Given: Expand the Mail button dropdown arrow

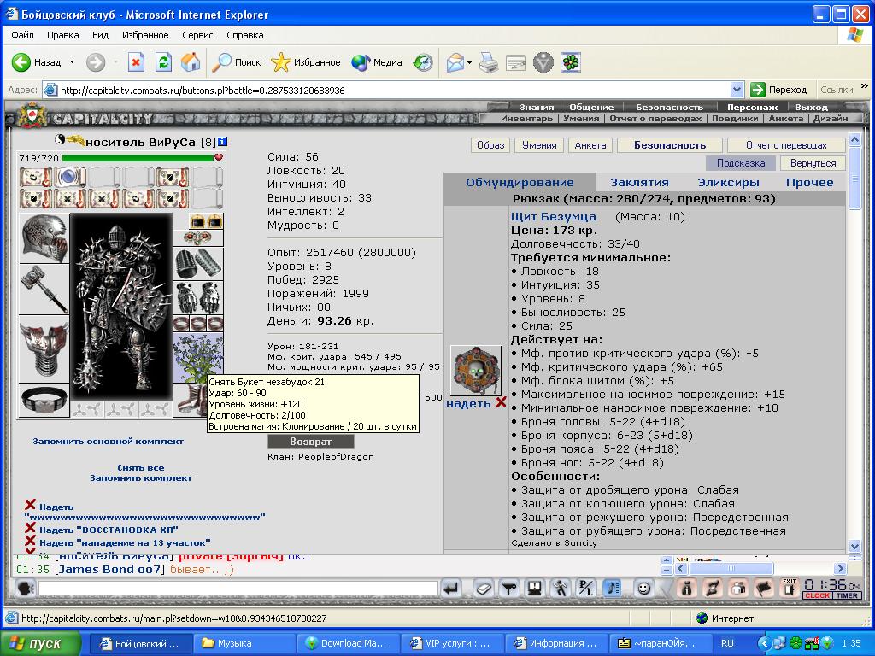Looking at the screenshot, I should click(x=469, y=61).
